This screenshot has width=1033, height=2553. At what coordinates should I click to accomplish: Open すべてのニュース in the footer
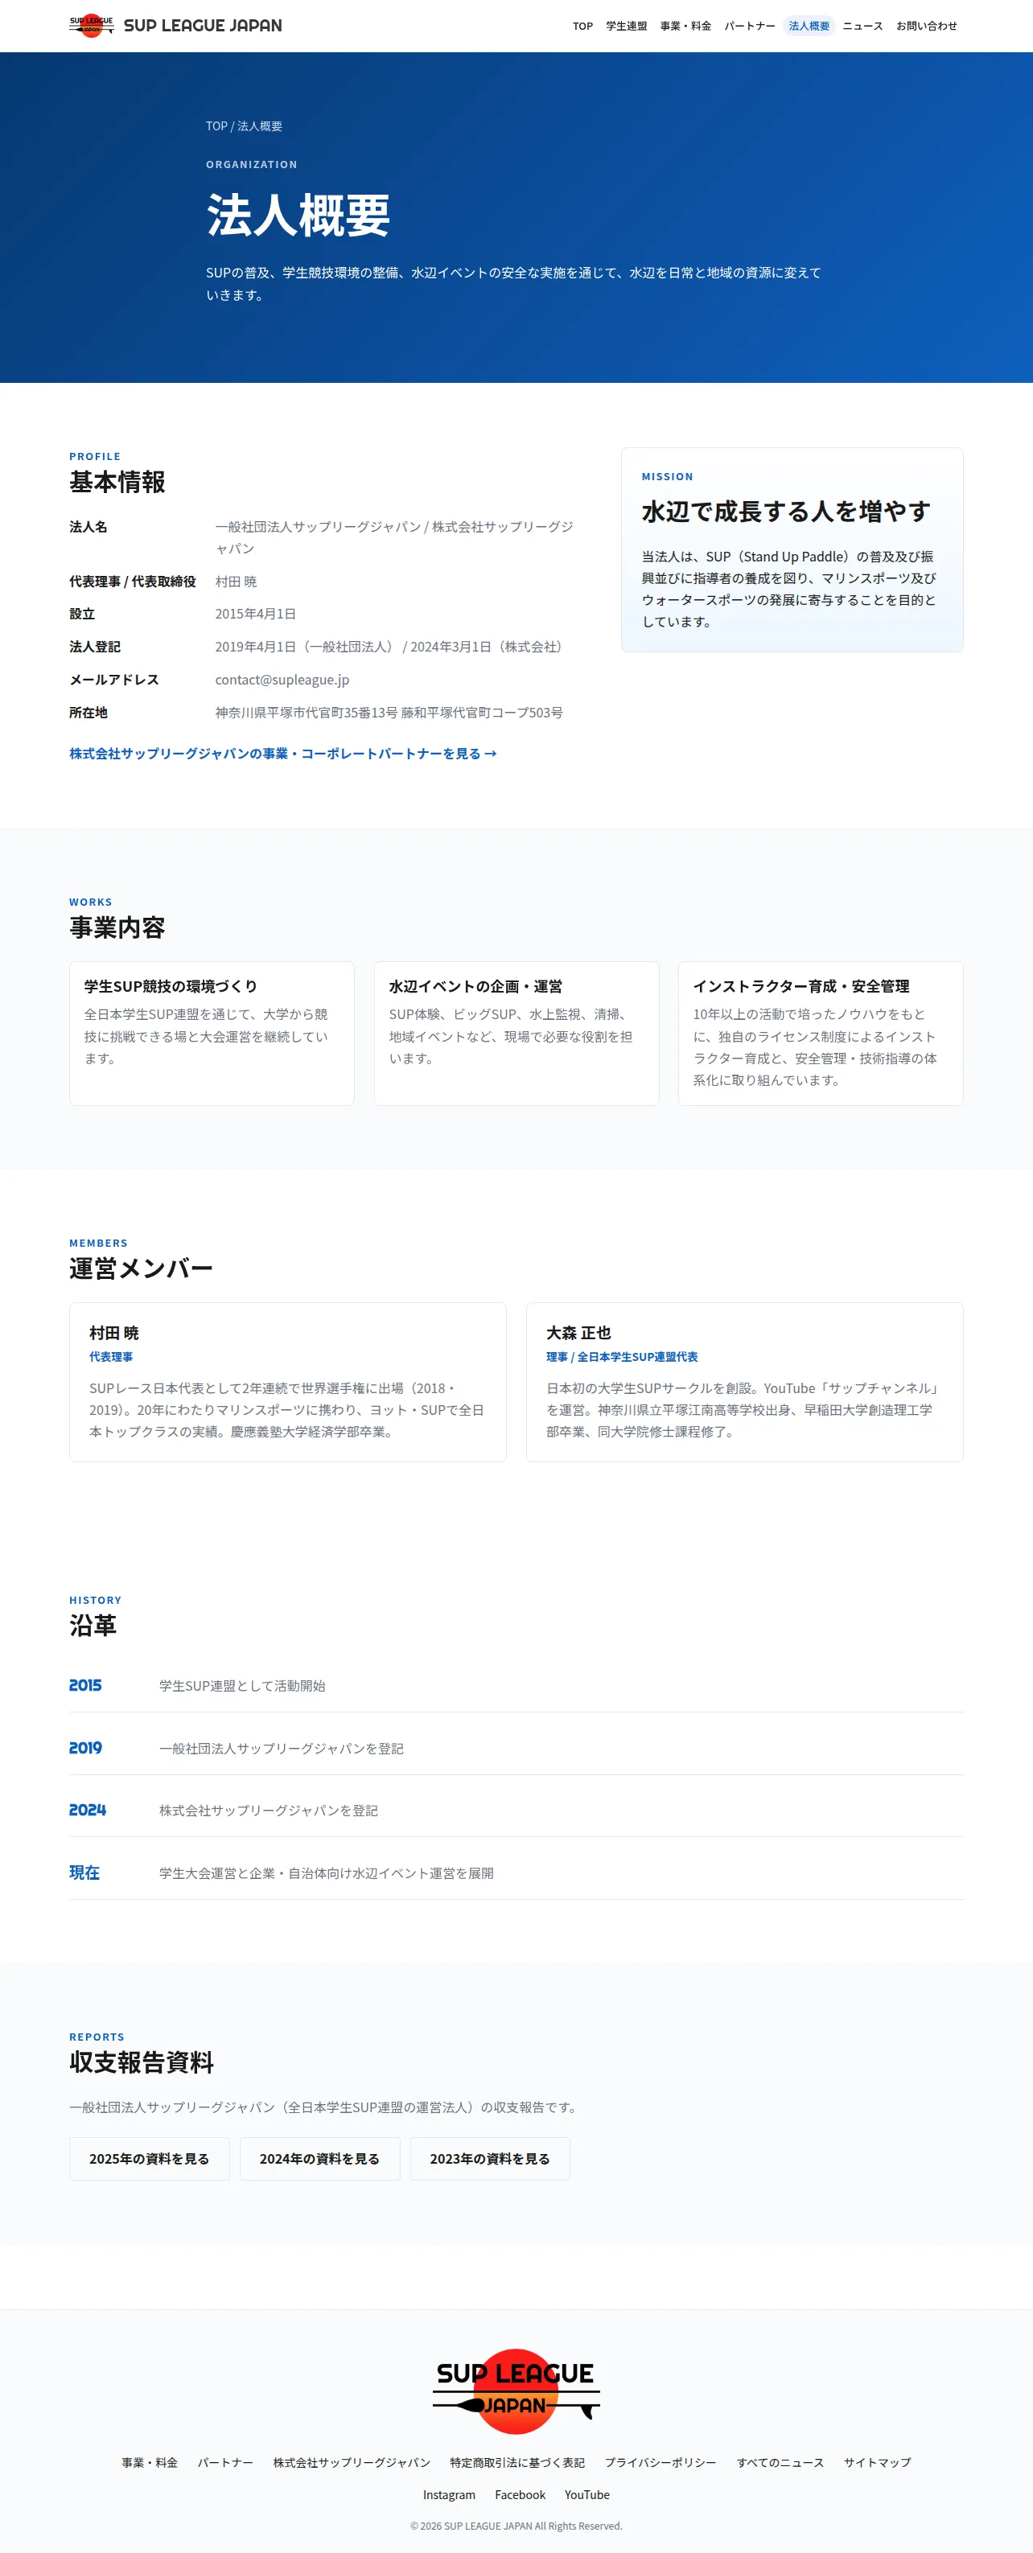click(780, 2462)
